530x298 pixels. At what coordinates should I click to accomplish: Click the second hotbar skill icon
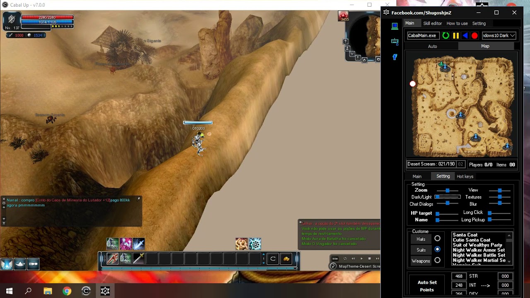[125, 259]
